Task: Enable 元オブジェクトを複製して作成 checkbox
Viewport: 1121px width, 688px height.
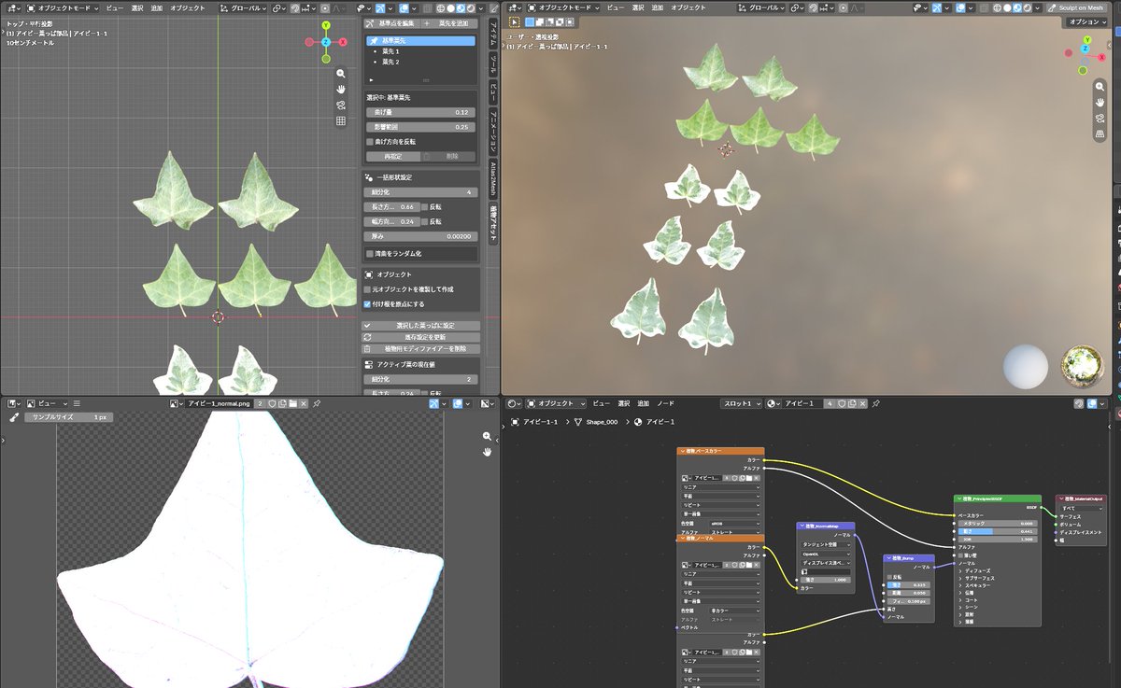Action: (367, 289)
